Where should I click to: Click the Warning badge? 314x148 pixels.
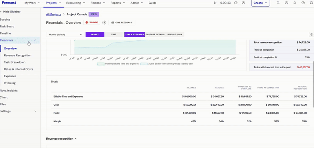coord(92,22)
